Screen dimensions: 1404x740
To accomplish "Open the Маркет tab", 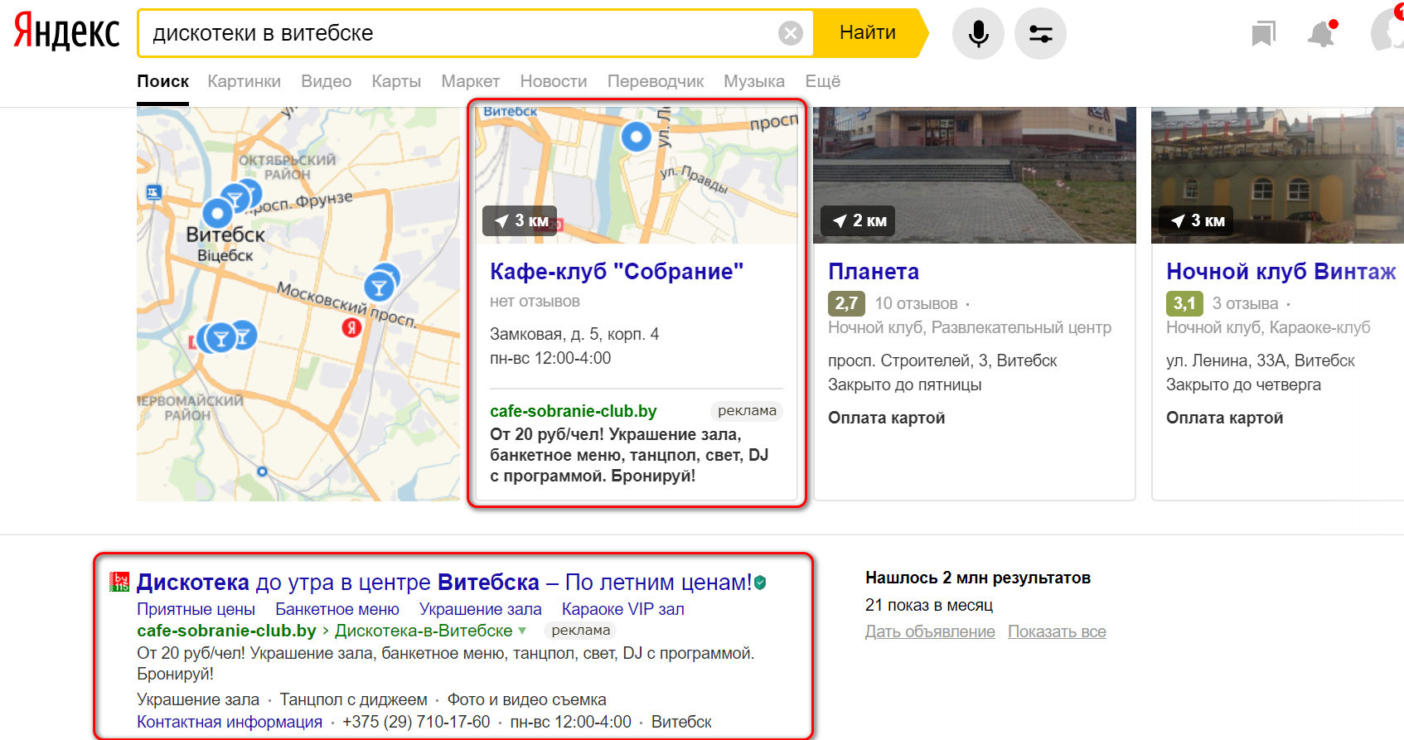I will [x=470, y=81].
